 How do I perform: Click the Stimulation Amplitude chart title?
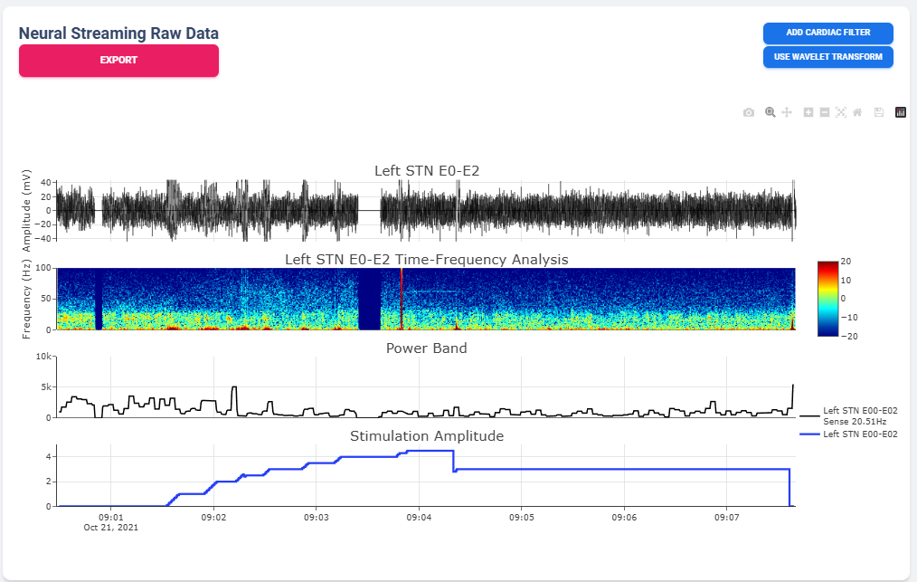coord(426,436)
